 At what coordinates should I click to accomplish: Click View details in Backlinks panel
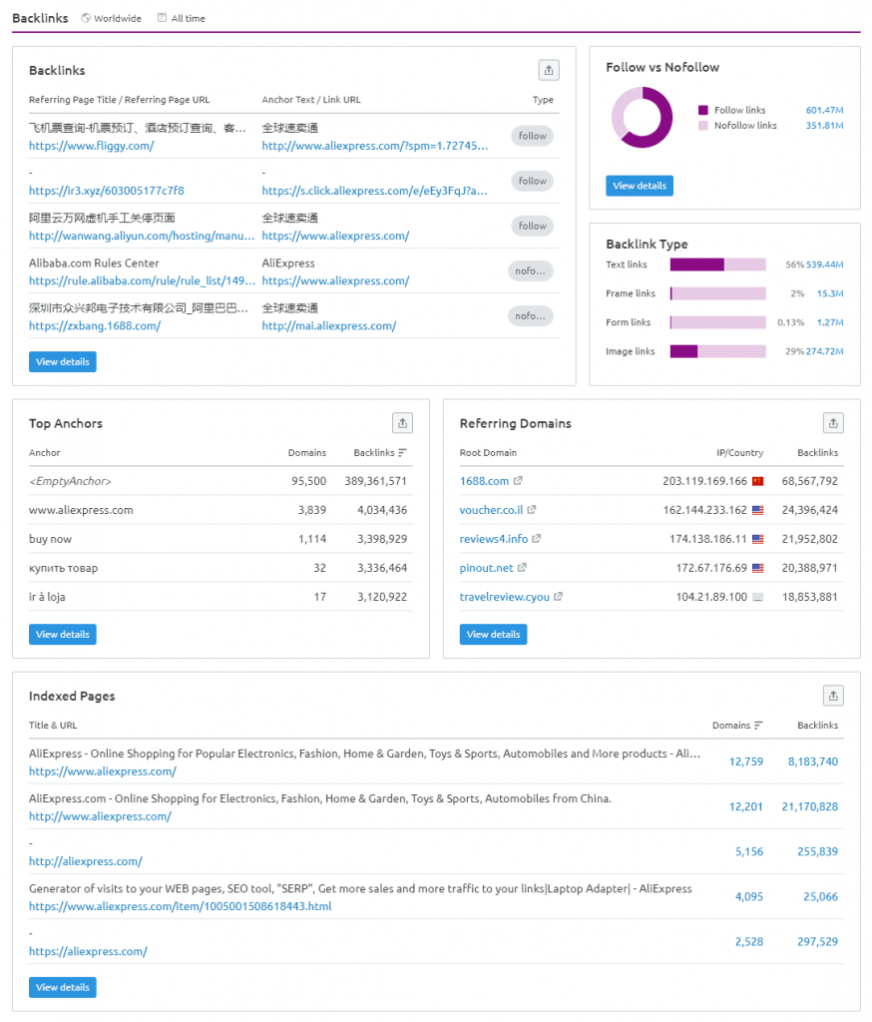point(63,361)
